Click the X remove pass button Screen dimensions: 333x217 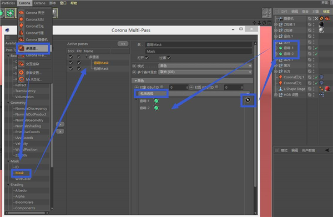(x=60, y=132)
